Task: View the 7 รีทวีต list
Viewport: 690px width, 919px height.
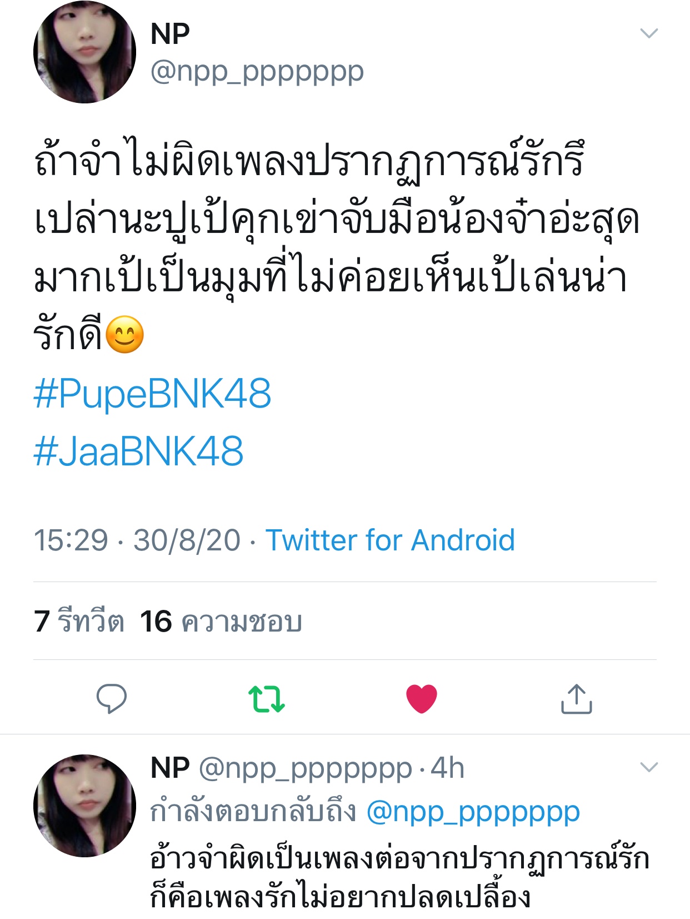Action: (79, 621)
